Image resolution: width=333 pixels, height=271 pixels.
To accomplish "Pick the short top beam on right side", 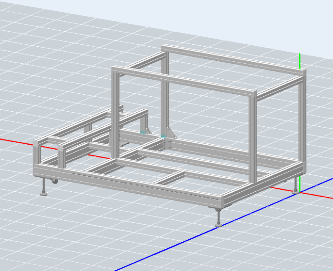I will (279, 88).
